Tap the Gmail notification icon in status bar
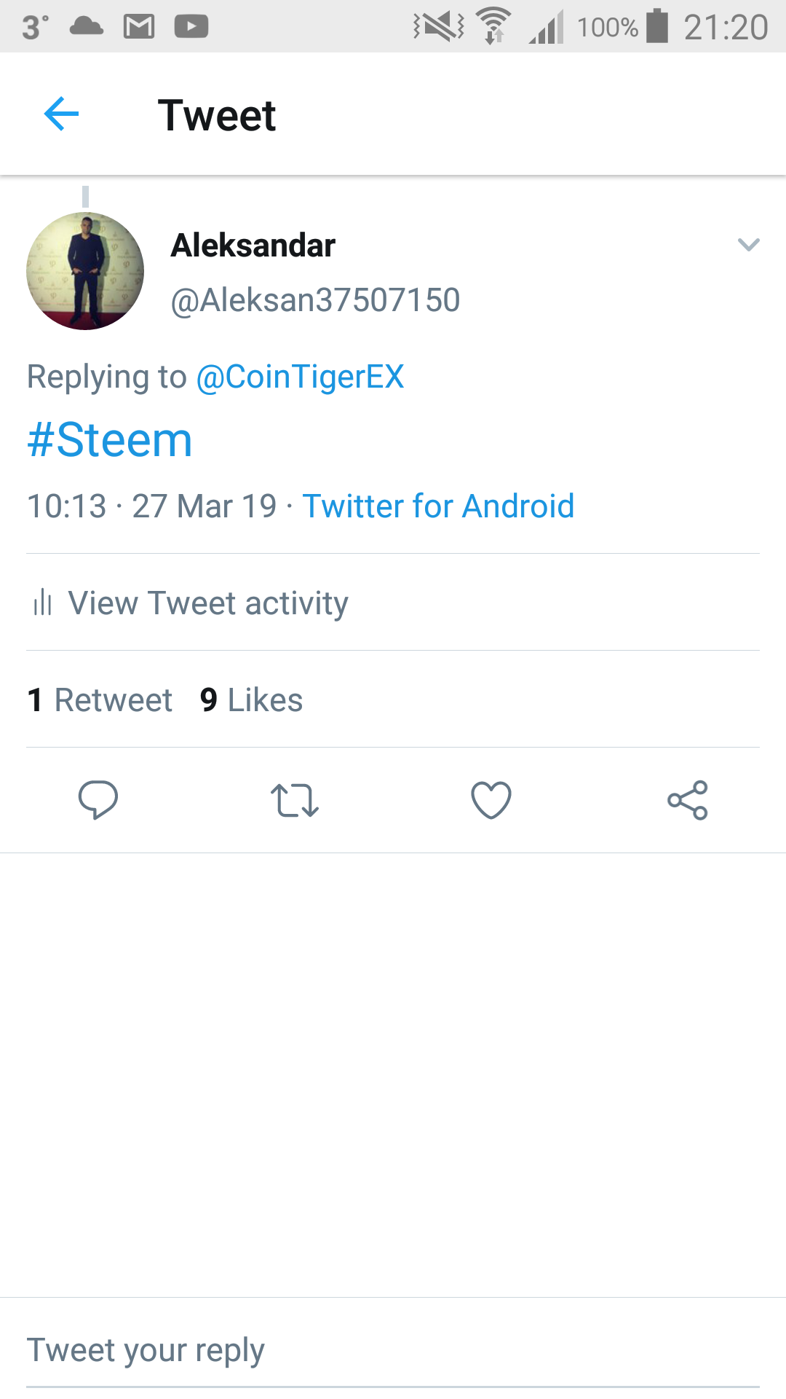This screenshot has height=1399, width=786. click(x=139, y=27)
